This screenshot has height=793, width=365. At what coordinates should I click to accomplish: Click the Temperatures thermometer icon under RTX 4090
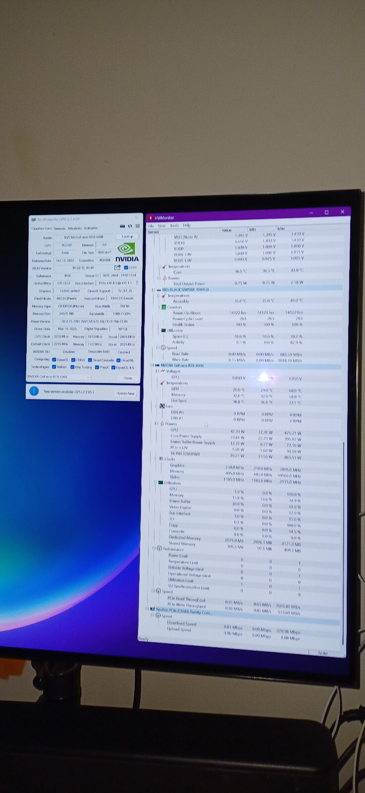point(162,383)
